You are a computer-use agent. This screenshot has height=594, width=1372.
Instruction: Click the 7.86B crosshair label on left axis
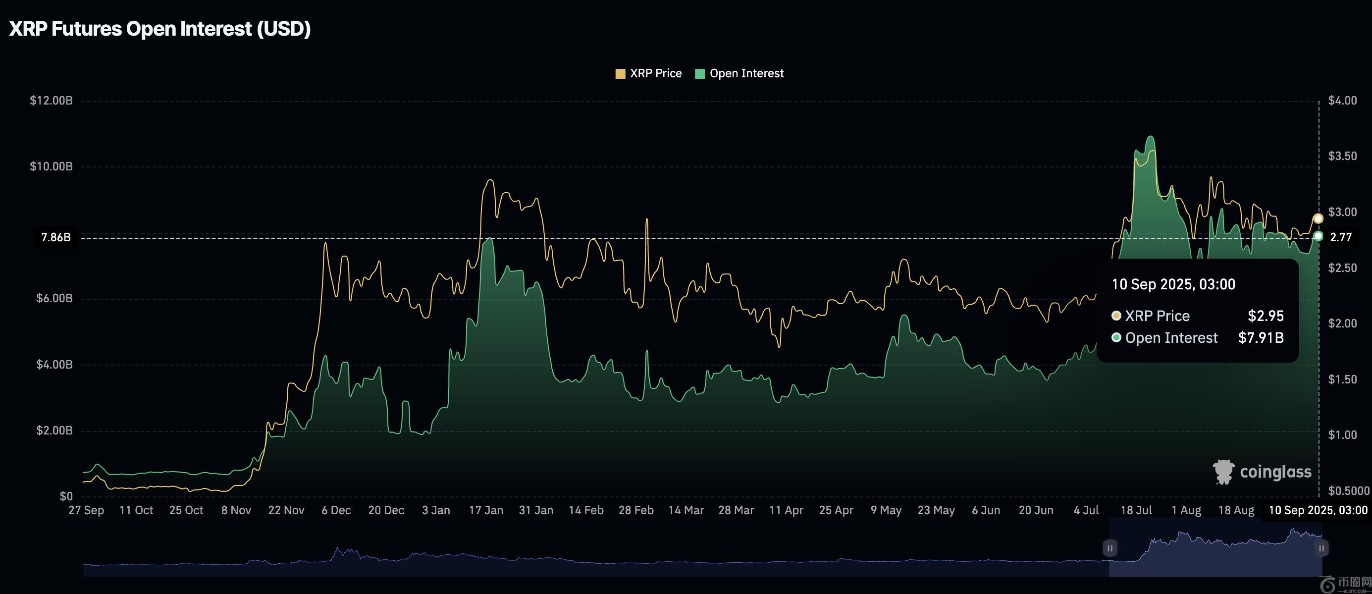click(56, 237)
